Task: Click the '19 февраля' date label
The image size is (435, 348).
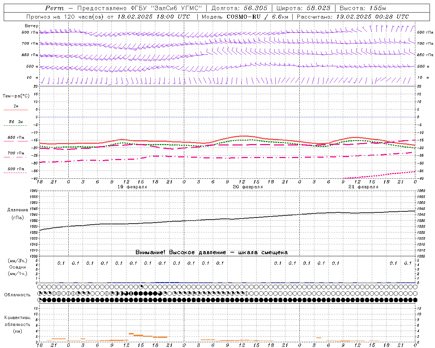Action: point(132,187)
